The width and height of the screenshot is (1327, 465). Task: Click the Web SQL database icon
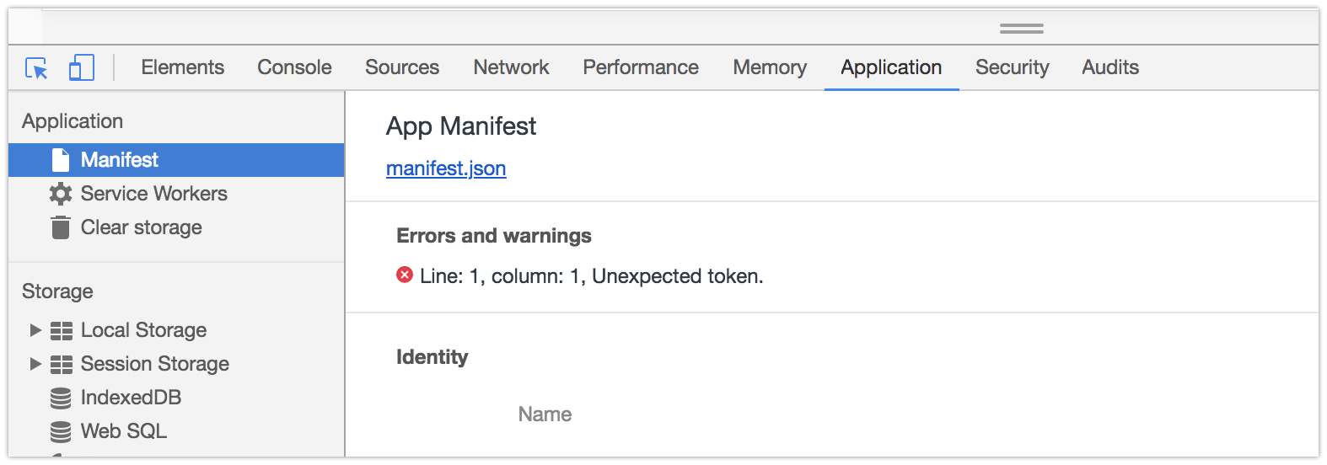[61, 432]
